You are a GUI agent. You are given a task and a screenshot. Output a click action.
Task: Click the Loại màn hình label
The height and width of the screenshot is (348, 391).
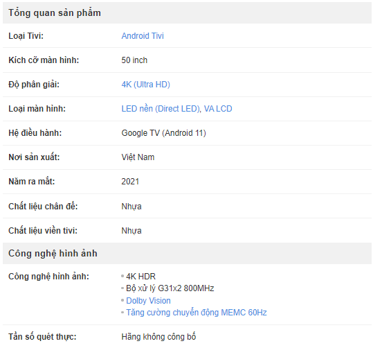click(37, 109)
